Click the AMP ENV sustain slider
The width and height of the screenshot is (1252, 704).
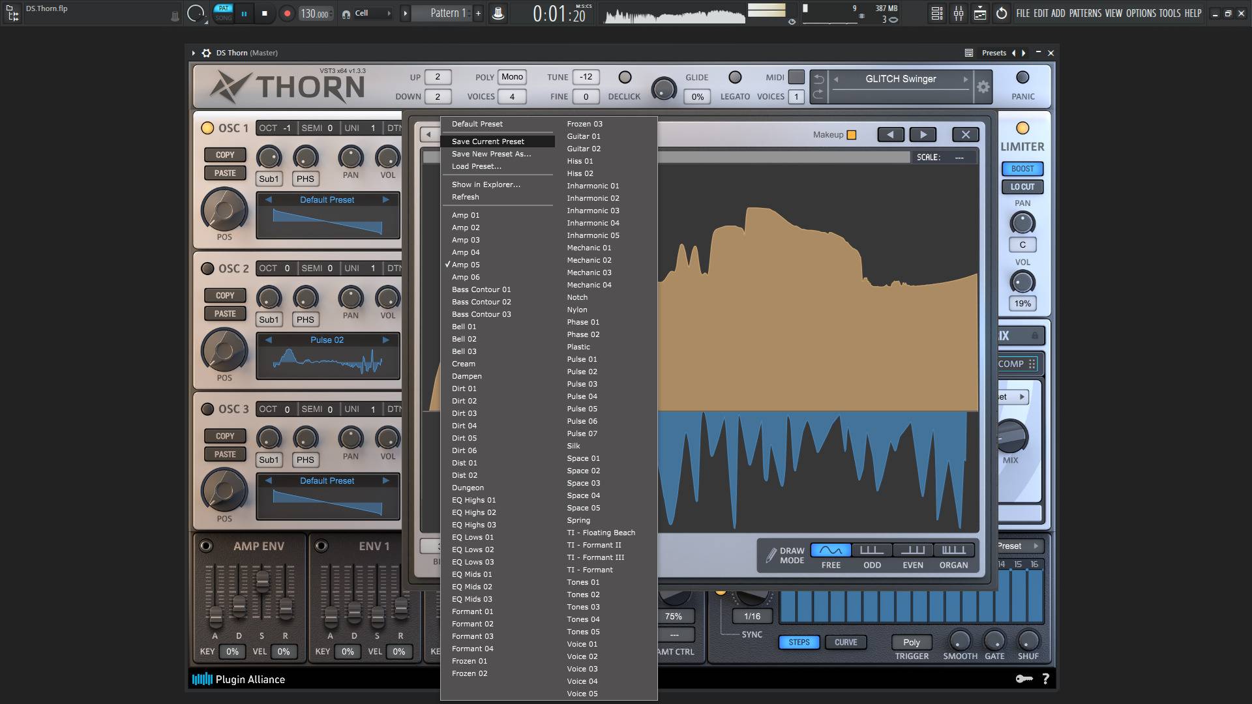[x=262, y=580]
